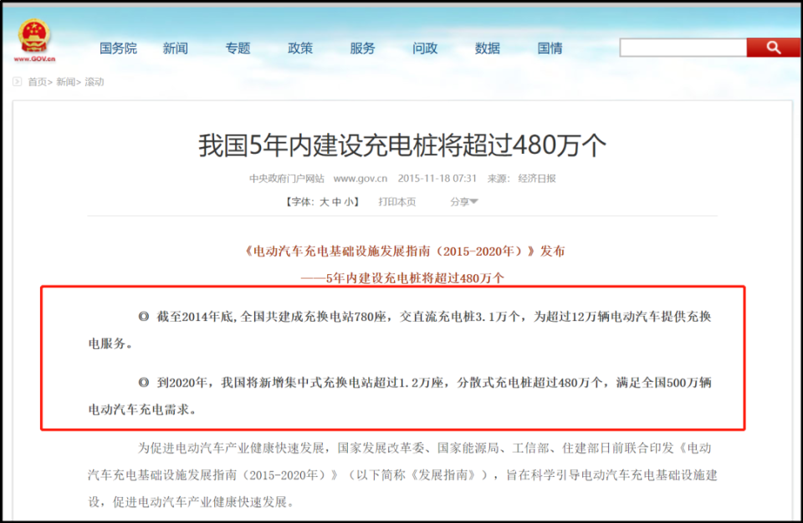Select the 专题 navigation item
Viewport: 803px width, 523px height.
[237, 48]
